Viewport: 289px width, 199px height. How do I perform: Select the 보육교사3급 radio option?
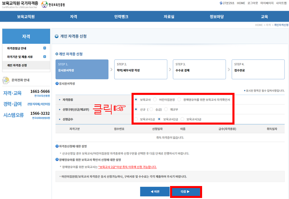pos(182,119)
